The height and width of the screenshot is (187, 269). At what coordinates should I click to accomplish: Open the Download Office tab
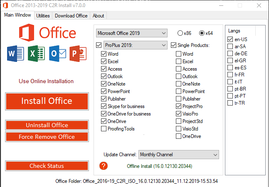71,16
